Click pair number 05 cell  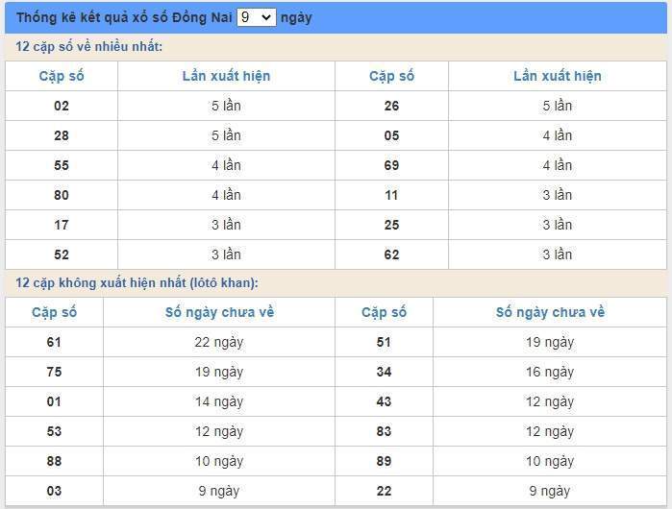pyautogui.click(x=391, y=135)
